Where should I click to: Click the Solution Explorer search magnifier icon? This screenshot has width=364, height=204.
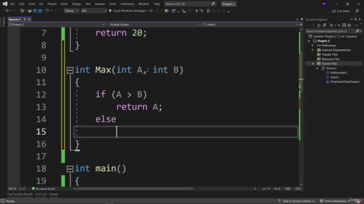(x=357, y=31)
